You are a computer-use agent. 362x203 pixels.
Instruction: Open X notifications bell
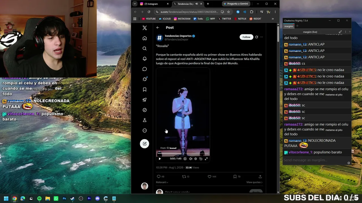click(145, 59)
